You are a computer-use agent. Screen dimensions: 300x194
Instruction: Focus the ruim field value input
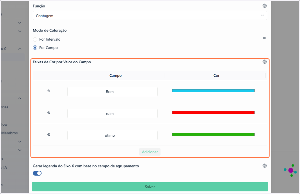pos(112,113)
